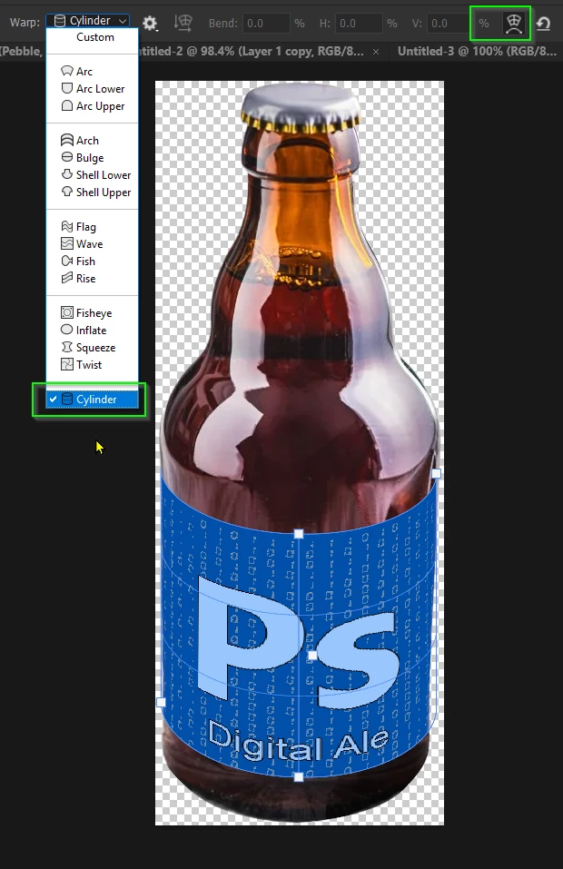The height and width of the screenshot is (869, 563).
Task: Switch between free transform and warp modes
Action: click(x=514, y=24)
